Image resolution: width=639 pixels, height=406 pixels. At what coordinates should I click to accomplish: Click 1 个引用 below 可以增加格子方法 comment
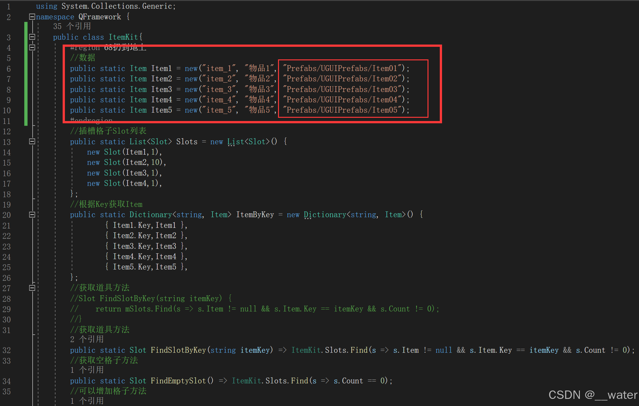pos(87,401)
